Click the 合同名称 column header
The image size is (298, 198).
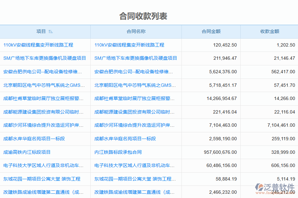coord(136,32)
